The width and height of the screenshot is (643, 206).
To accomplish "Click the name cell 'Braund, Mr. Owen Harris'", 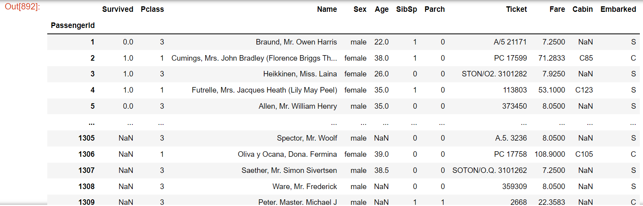I will click(296, 42).
